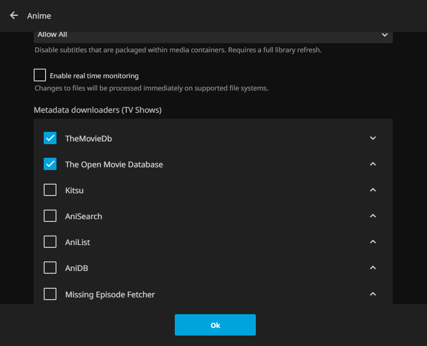The height and width of the screenshot is (346, 427).
Task: Move AniList up in priority
Action: pos(373,242)
